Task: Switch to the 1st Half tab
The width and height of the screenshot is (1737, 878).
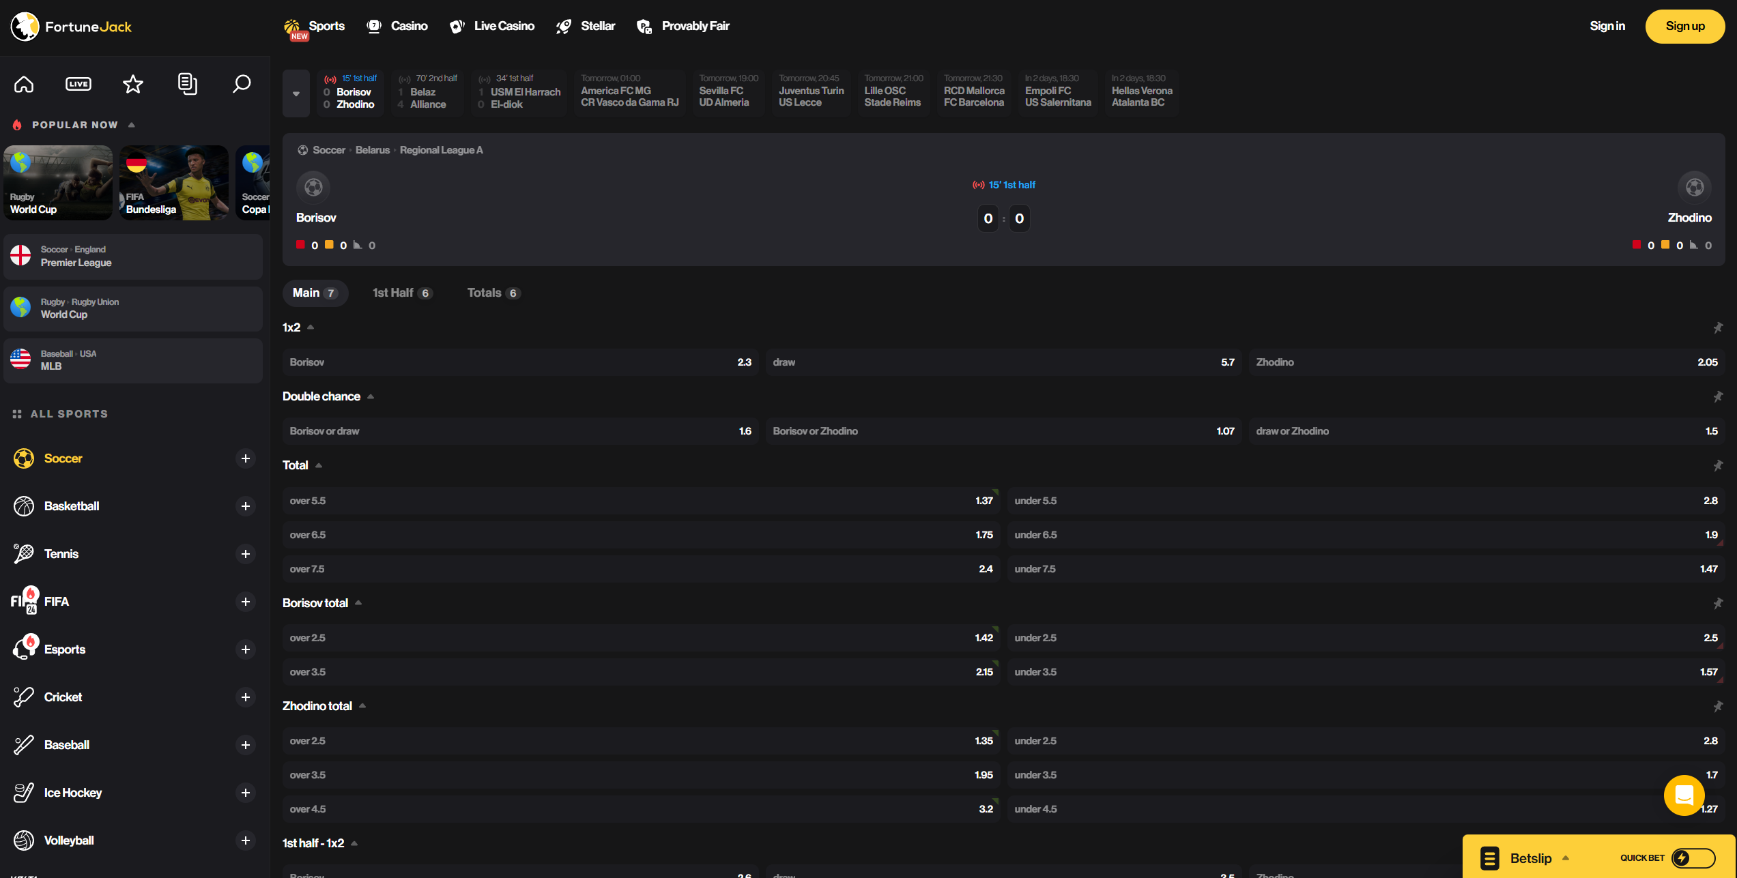Action: [402, 293]
